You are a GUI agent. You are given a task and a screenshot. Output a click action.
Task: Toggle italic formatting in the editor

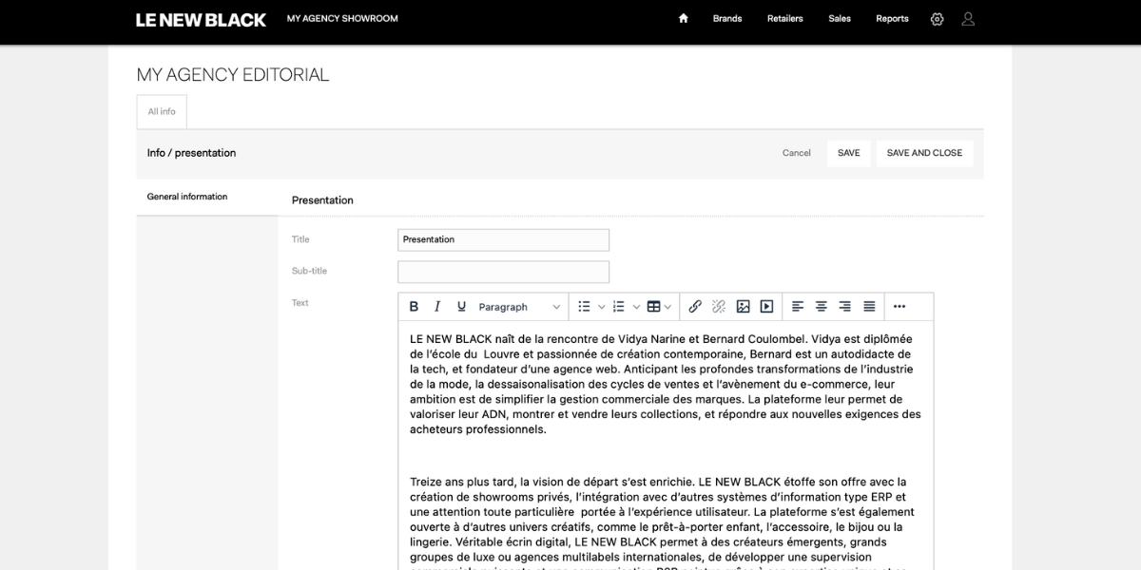pos(437,307)
